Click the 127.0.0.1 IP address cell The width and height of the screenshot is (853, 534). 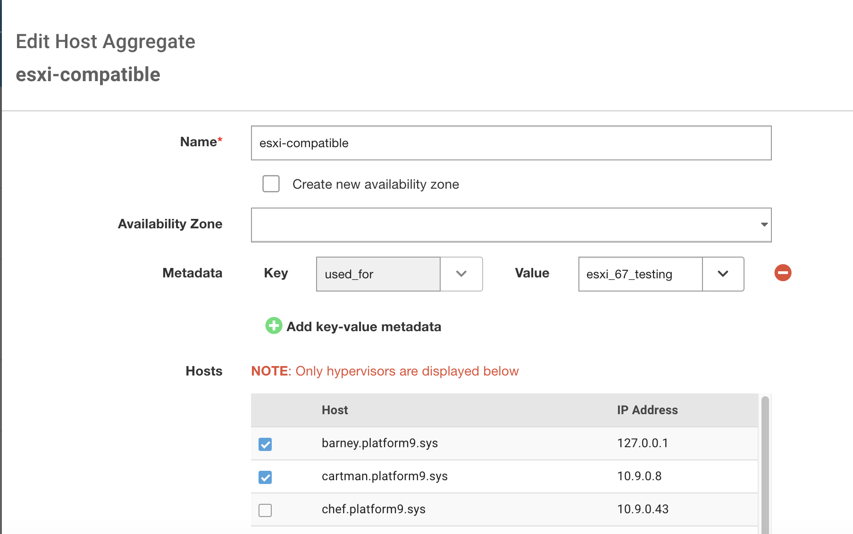pyautogui.click(x=642, y=443)
